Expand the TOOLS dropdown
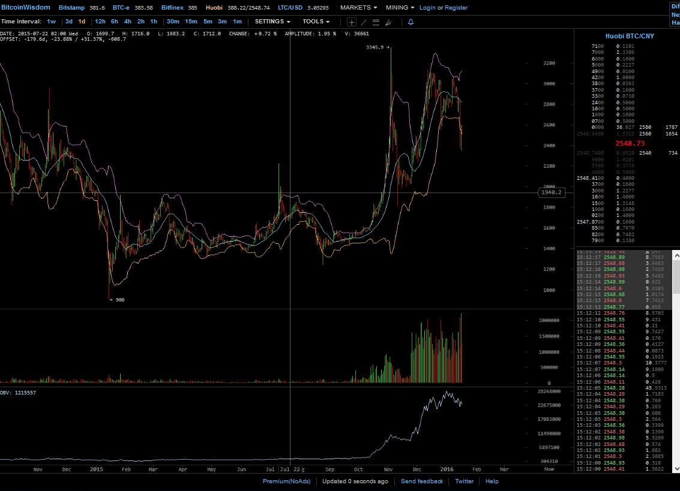Image resolution: width=680 pixels, height=491 pixels. pos(316,21)
